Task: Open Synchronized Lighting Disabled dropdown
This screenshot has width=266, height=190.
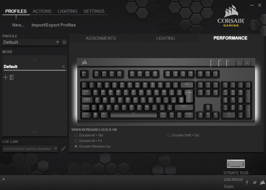Action: point(30,149)
